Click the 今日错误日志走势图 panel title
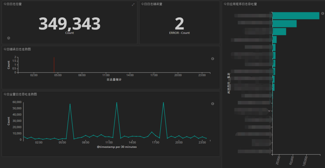Viewport: 325px width, 168px height. tap(17, 49)
